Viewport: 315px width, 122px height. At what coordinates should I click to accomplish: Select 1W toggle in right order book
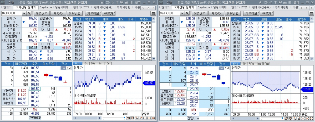coord(222,68)
